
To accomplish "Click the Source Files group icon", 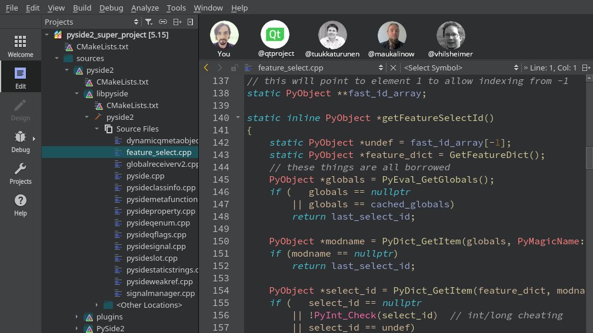I will [108, 129].
